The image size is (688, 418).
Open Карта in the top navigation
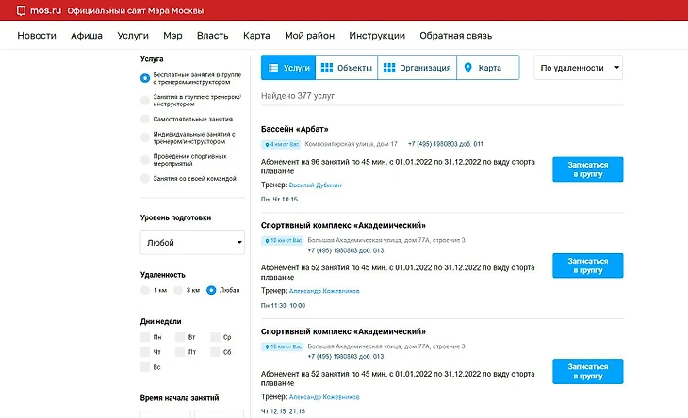coord(256,36)
